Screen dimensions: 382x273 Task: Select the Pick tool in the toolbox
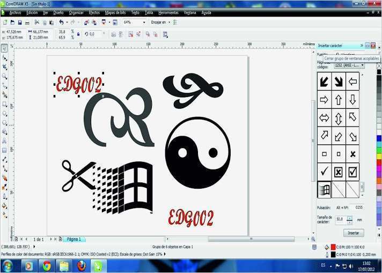[x=4, y=48]
